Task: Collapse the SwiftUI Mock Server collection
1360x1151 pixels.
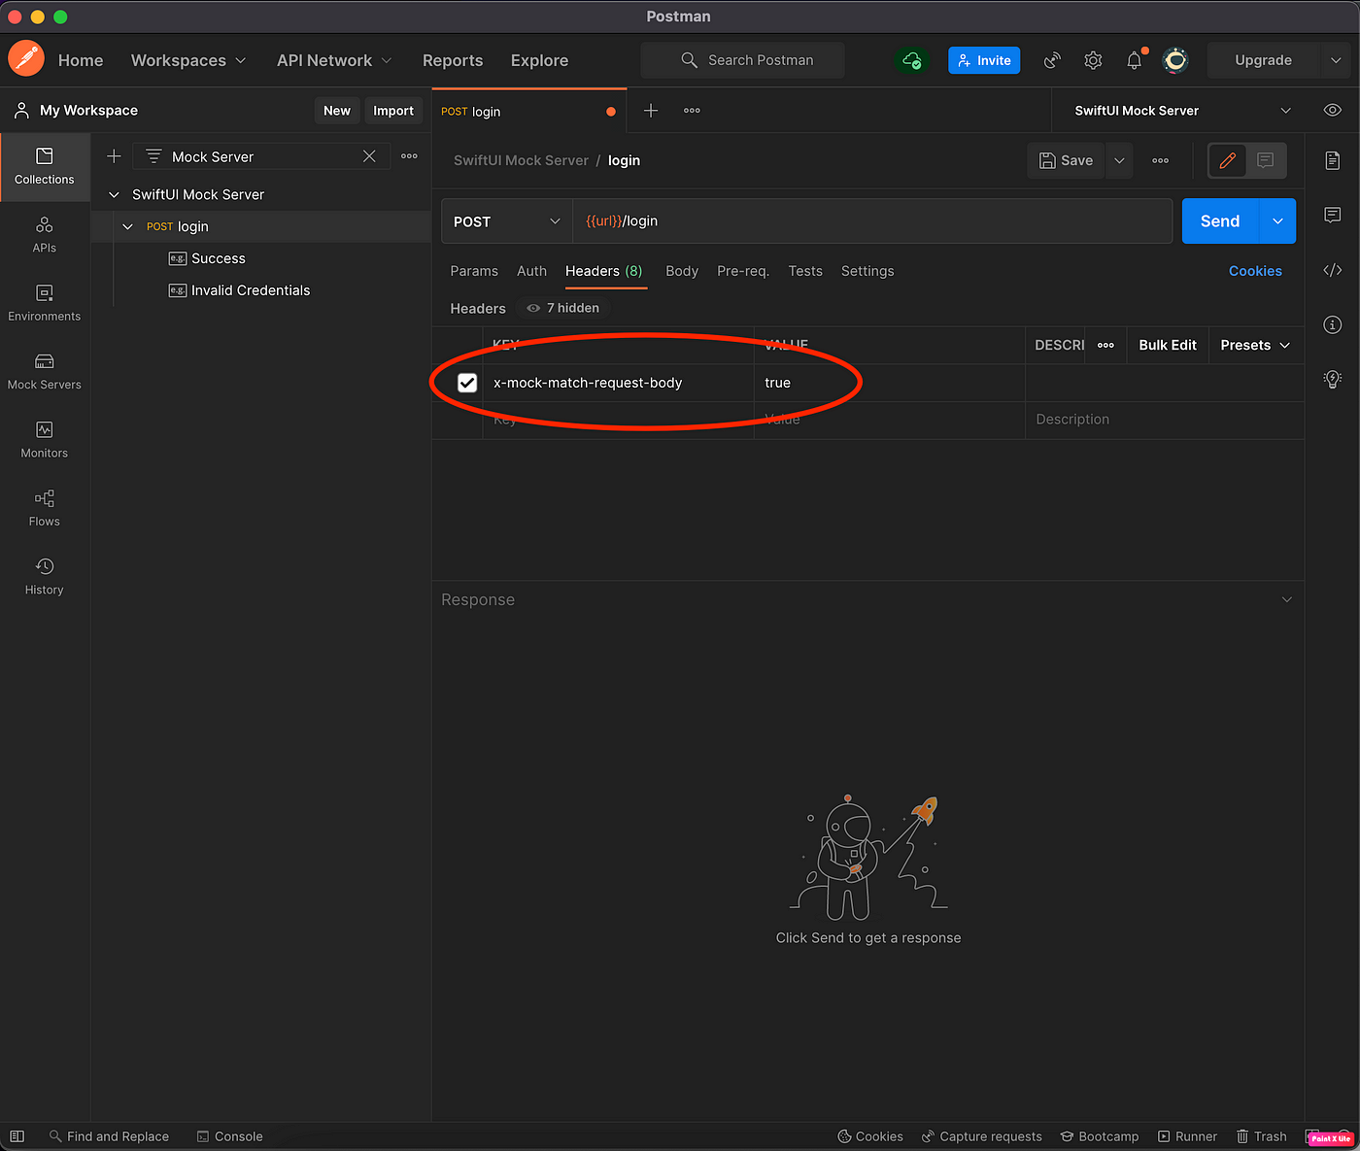Action: pyautogui.click(x=114, y=194)
